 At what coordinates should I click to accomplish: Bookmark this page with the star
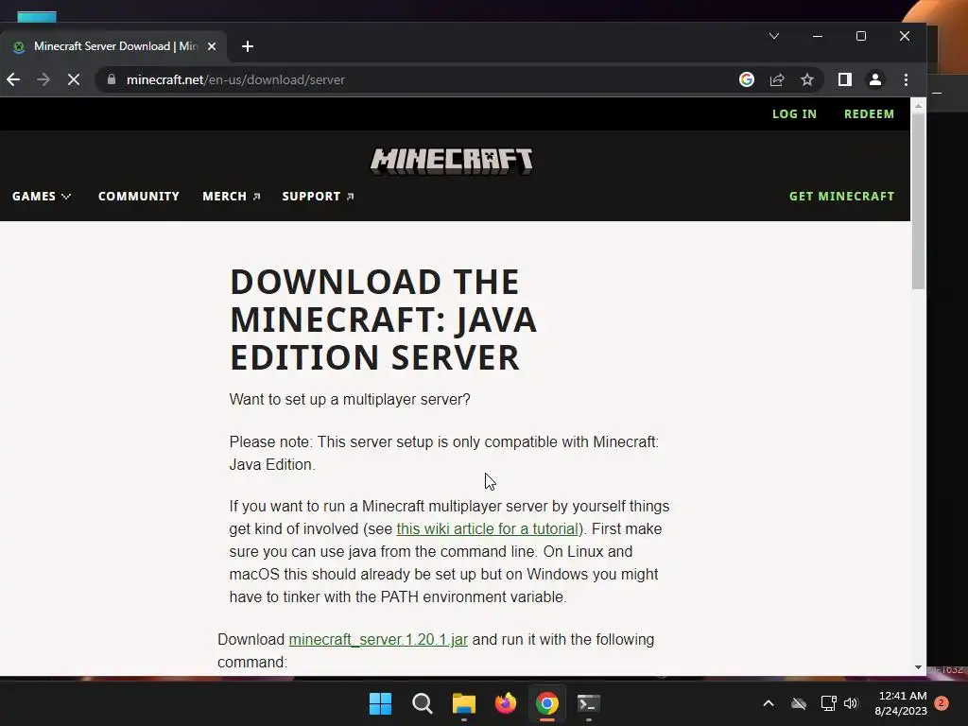tap(807, 79)
